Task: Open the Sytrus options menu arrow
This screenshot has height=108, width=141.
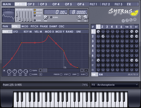Action: tap(123, 21)
